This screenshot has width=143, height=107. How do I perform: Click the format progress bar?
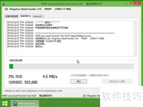click(71, 66)
